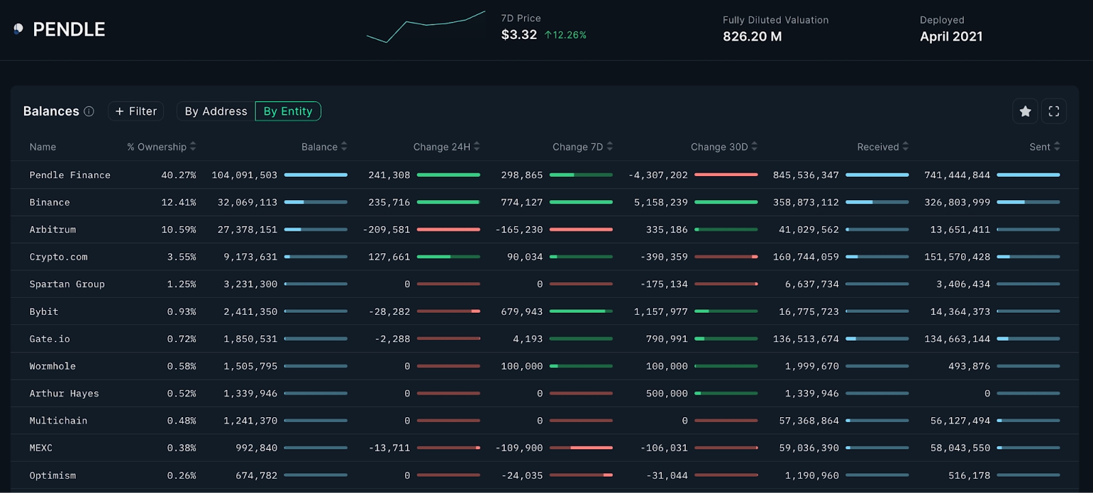
Task: Sort table by Change 24H
Action: coord(477,147)
